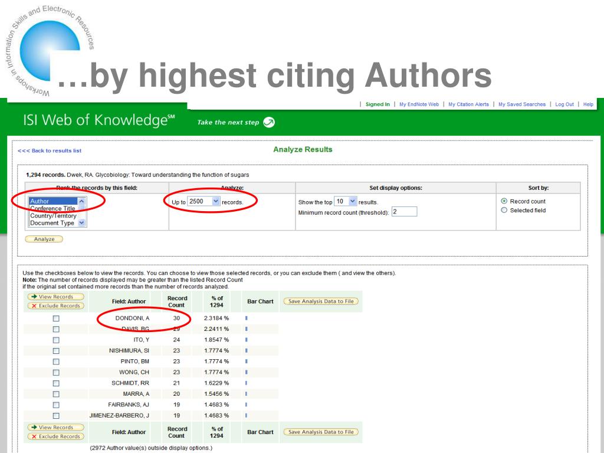Click the field list scroll-up arrow
The width and height of the screenshot is (604, 453).
(x=81, y=201)
